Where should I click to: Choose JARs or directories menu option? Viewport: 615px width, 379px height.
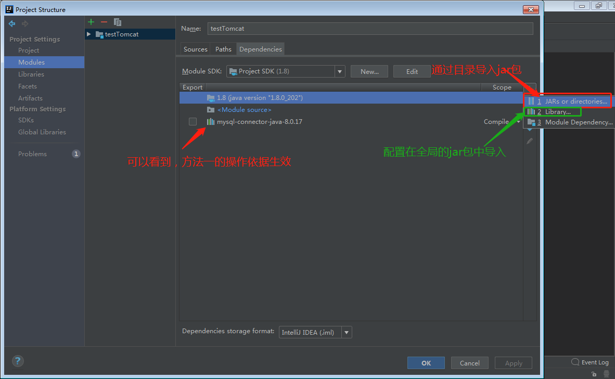[568, 101]
